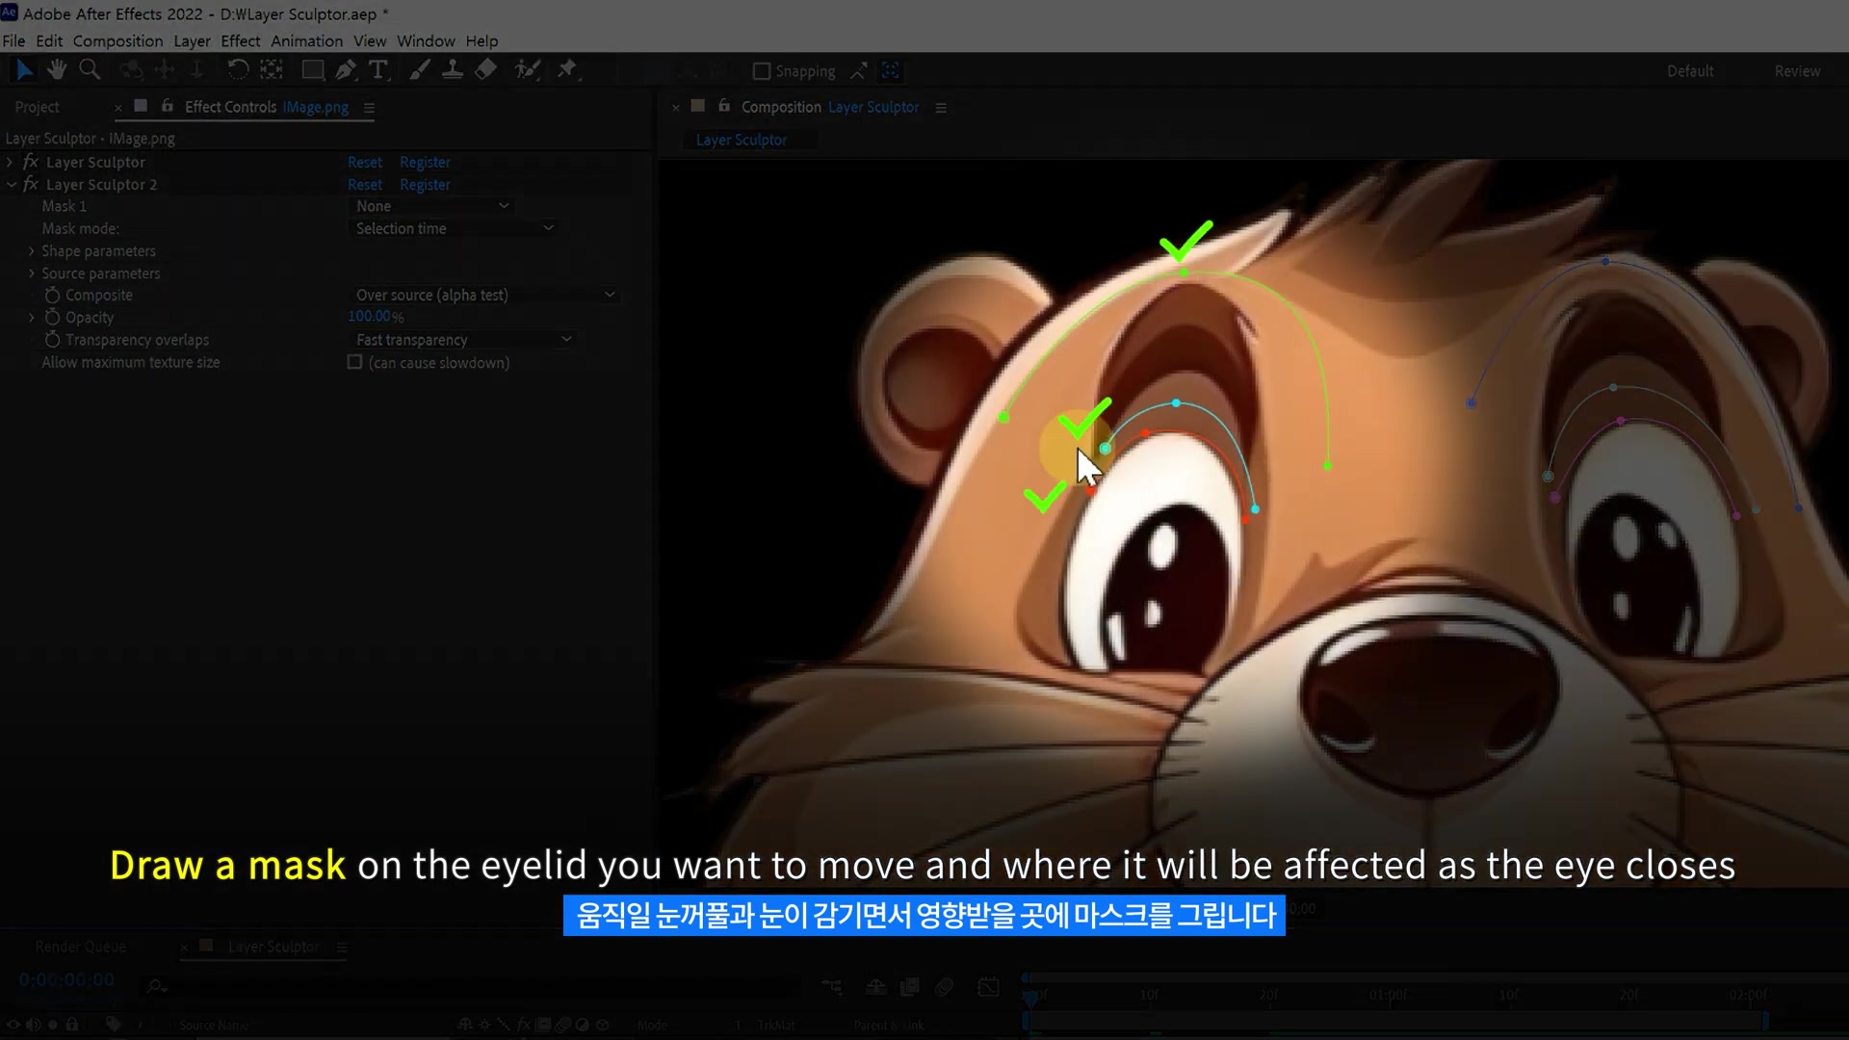Click the Opacity 100.00 value field
Viewport: 1849px width, 1040px height.
pos(370,316)
